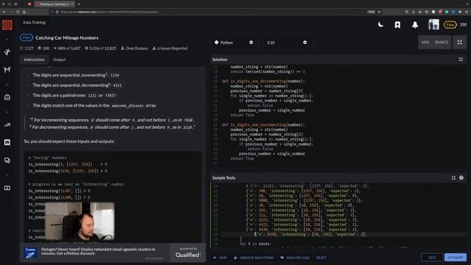Click the webcam video overlay
The image size is (471, 265).
coord(79,222)
